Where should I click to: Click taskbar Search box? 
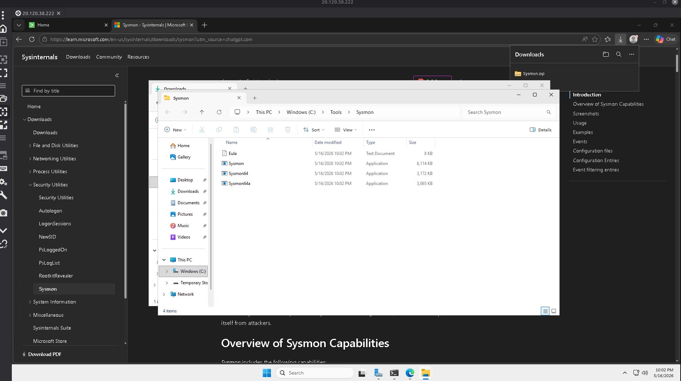pos(315,373)
